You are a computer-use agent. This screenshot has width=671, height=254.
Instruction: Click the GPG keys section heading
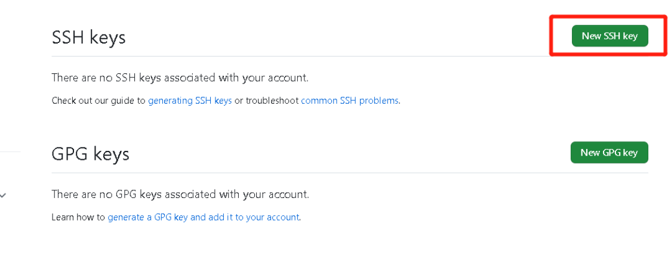coord(90,154)
